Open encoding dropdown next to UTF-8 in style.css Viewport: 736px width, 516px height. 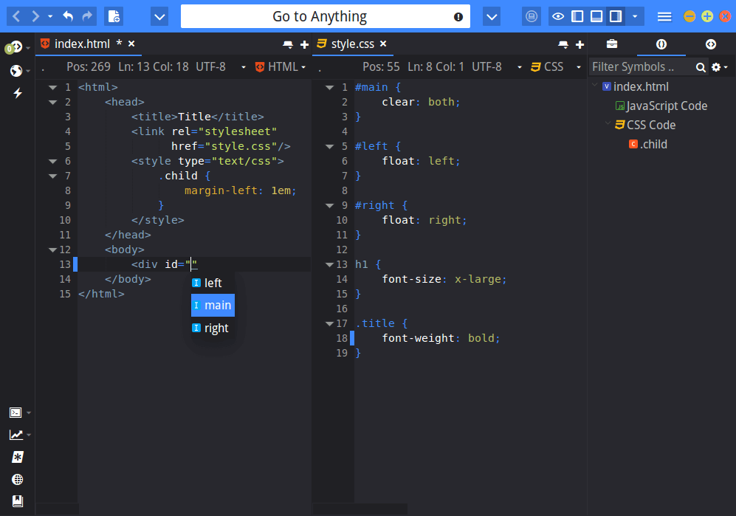click(519, 67)
